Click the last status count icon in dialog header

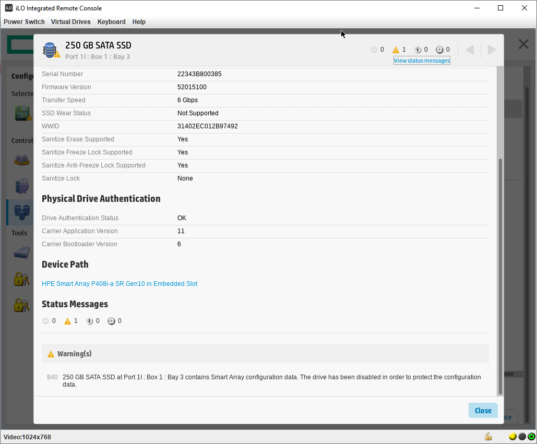click(439, 50)
